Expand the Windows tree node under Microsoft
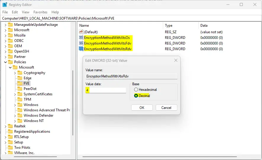262x160 pixels. [15, 105]
